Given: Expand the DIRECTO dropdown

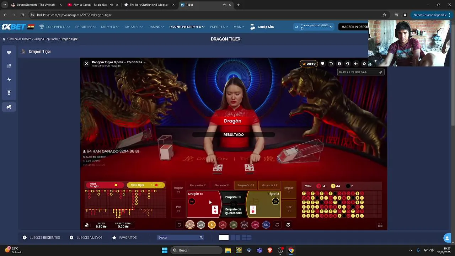Looking at the screenshot, I should (109, 27).
